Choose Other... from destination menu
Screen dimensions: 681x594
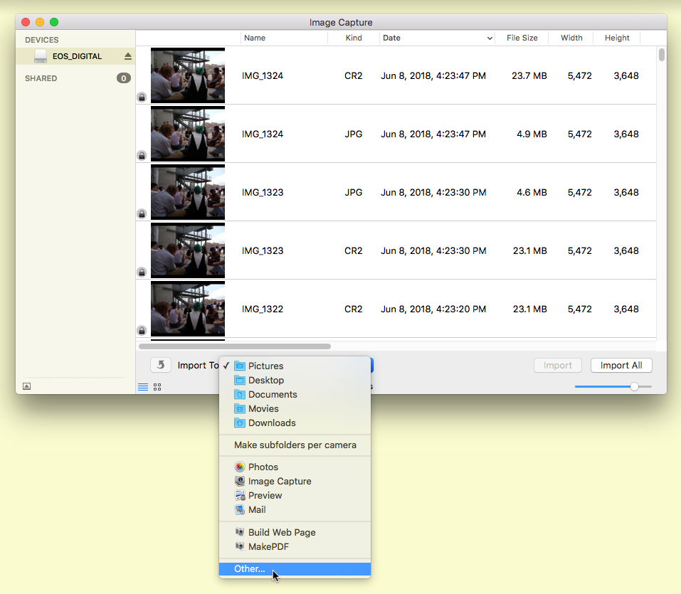249,569
